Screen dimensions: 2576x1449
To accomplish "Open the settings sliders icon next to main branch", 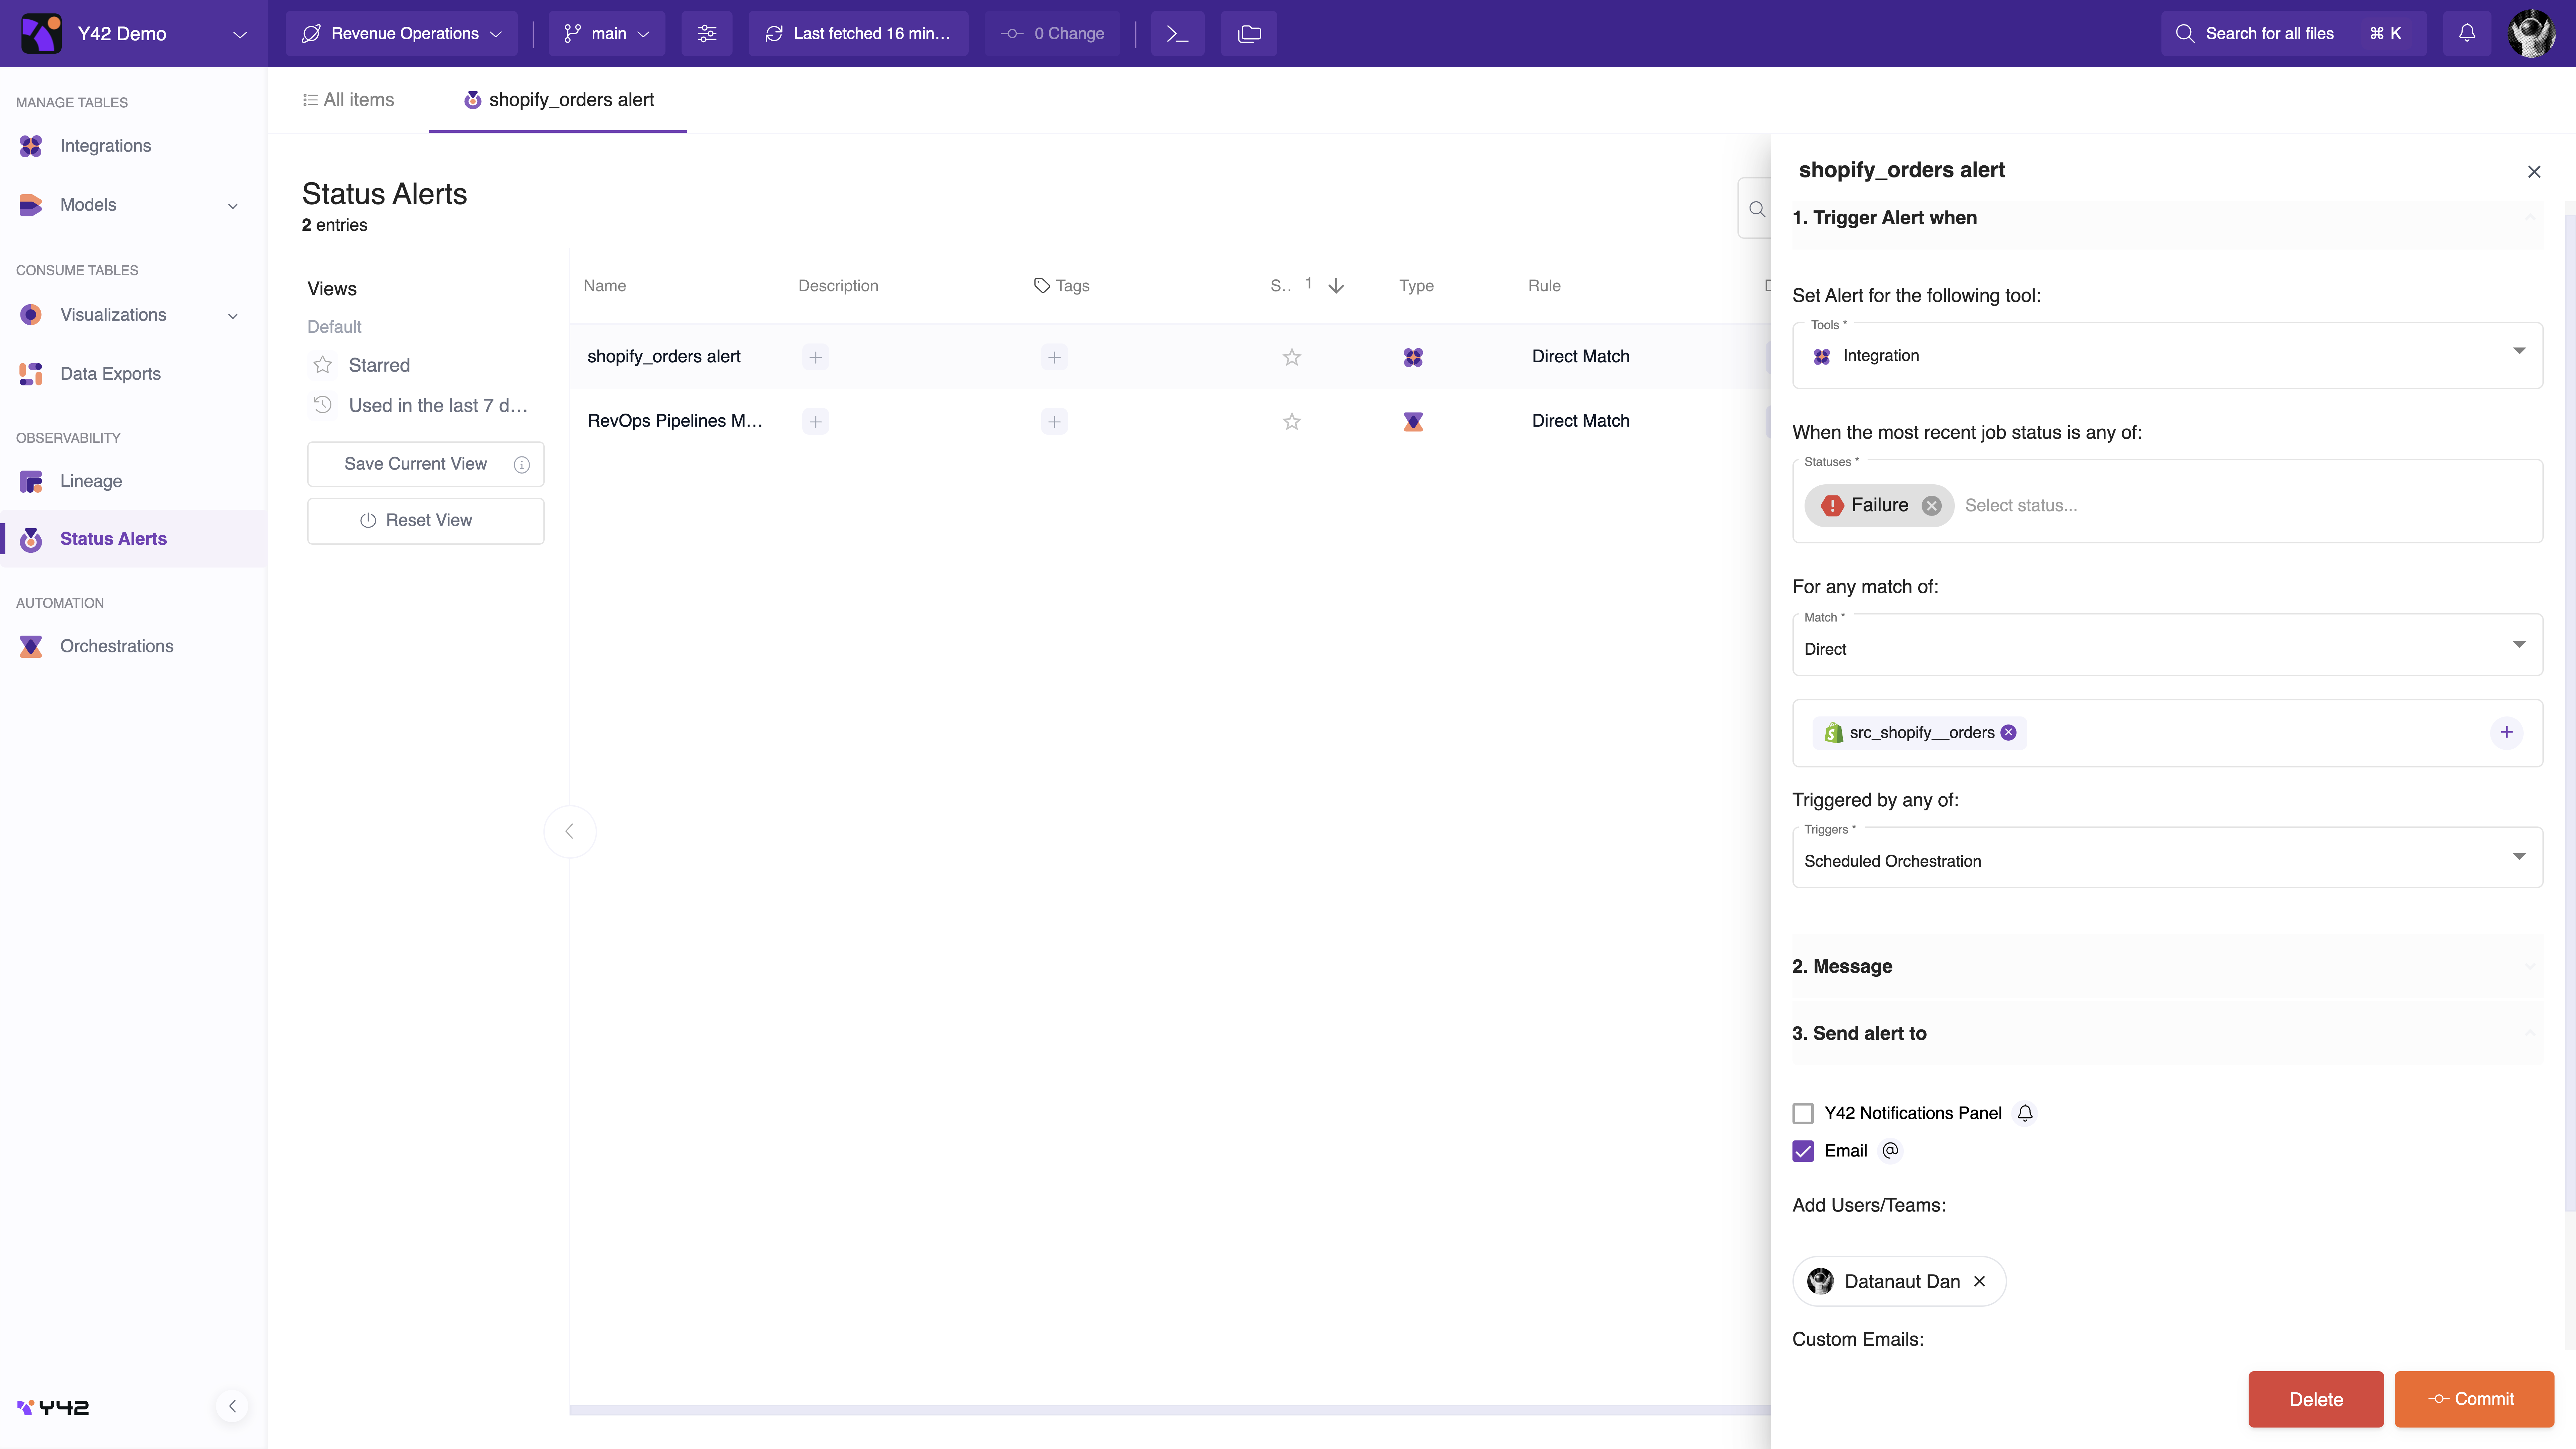I will pyautogui.click(x=707, y=33).
